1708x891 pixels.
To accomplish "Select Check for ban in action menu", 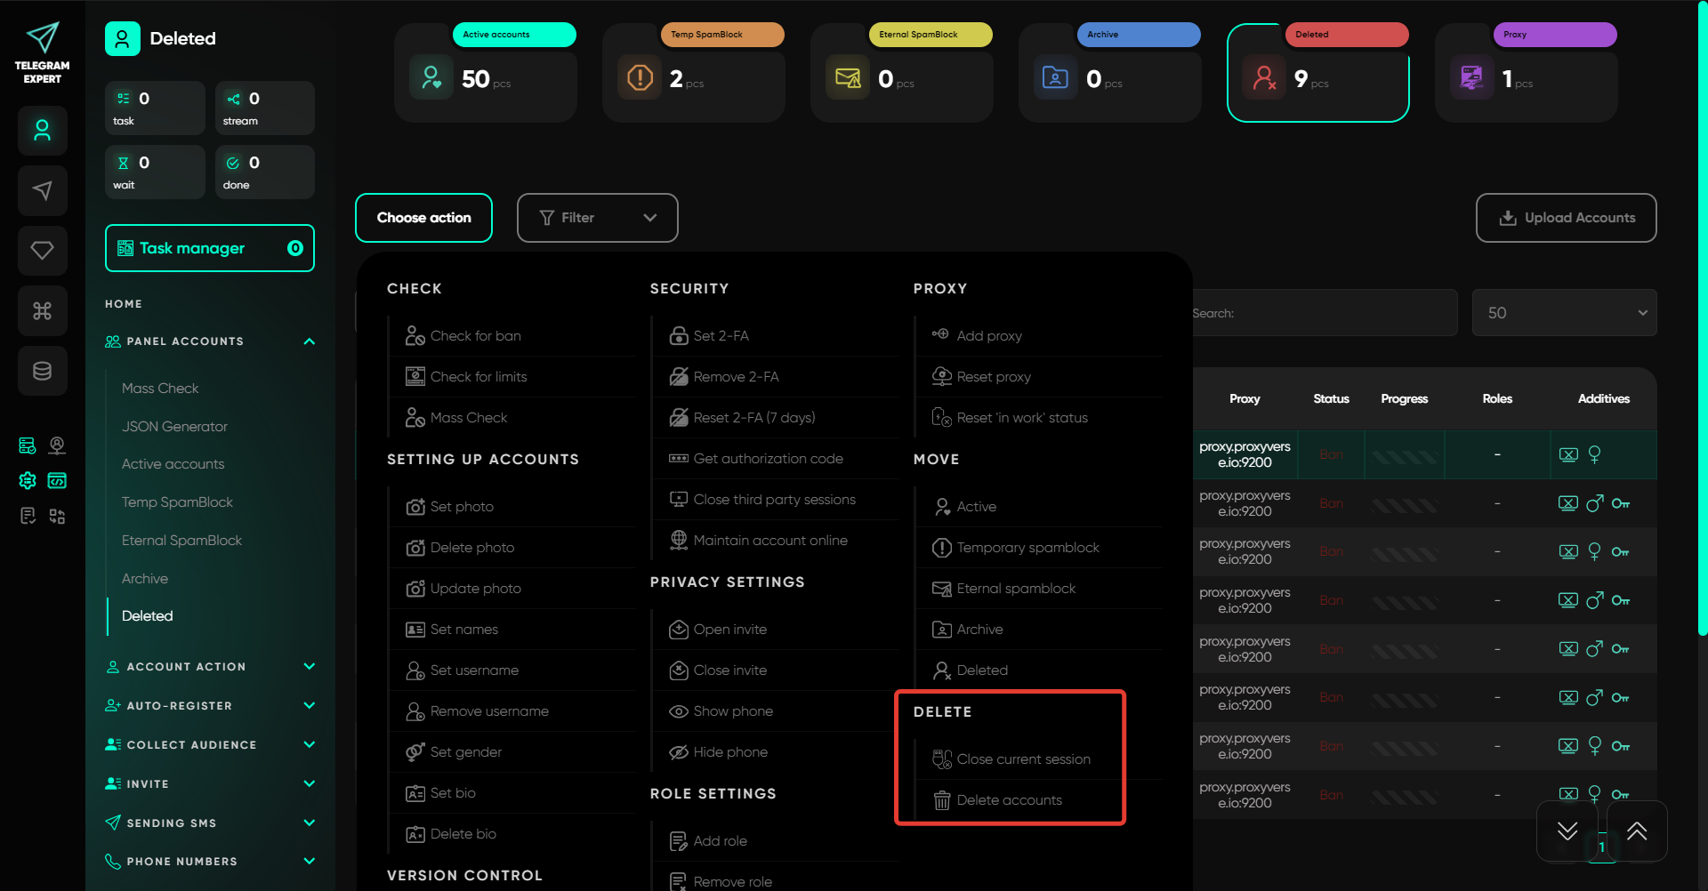I will coord(475,336).
